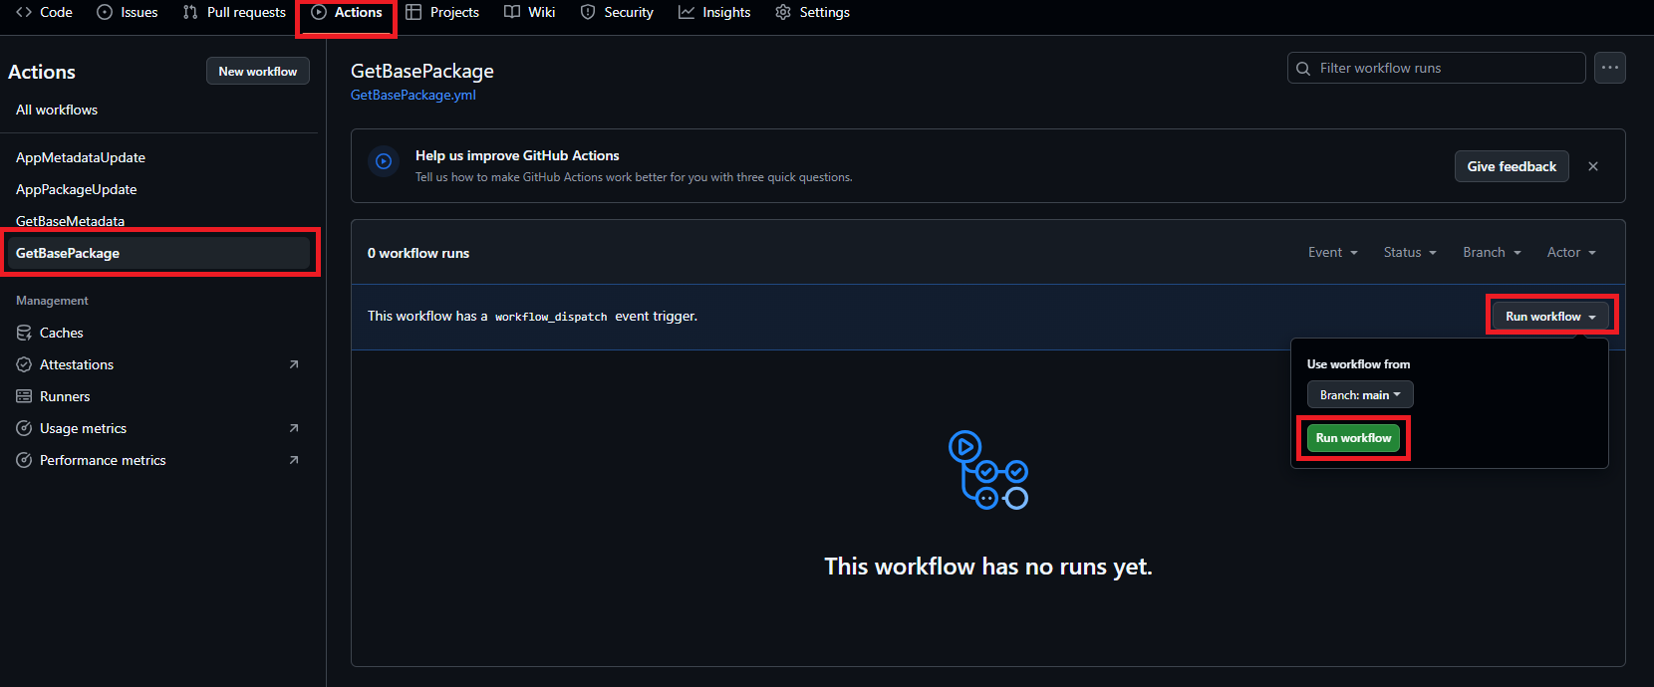View the Insights tab
The height and width of the screenshot is (687, 1654).
tap(714, 12)
